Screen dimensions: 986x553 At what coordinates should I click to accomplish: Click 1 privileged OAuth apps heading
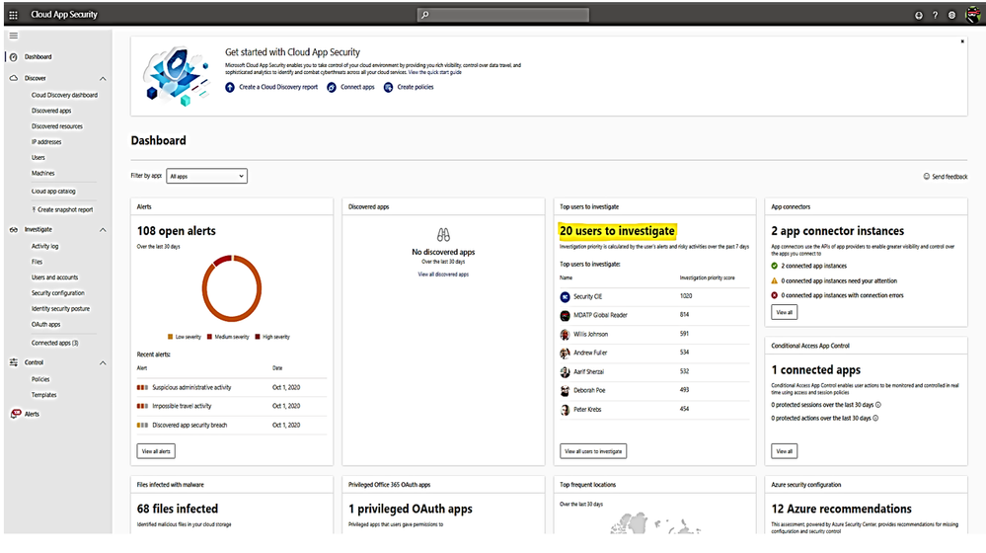[x=411, y=509]
